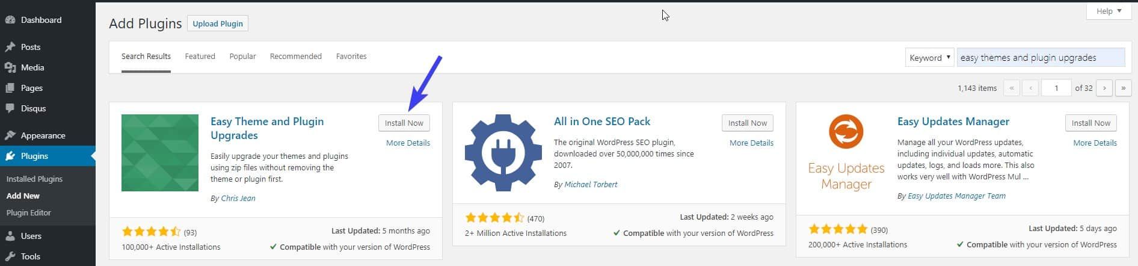Click the Tools wrench icon

pyautogui.click(x=10, y=256)
